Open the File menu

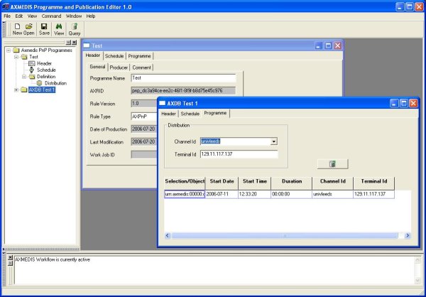tap(7, 16)
